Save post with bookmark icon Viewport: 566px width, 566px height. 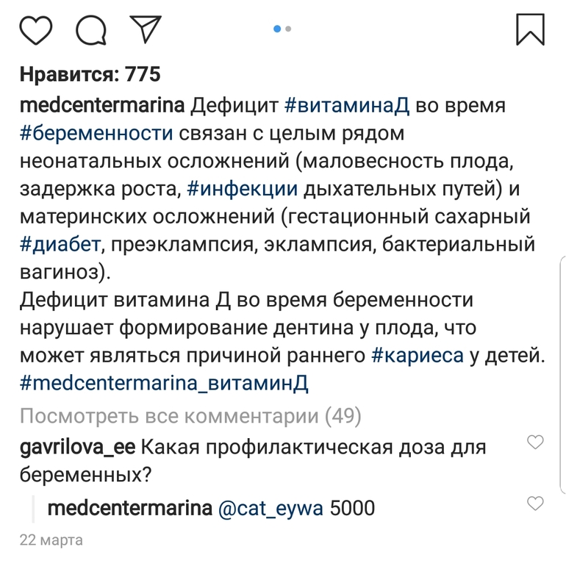(530, 29)
